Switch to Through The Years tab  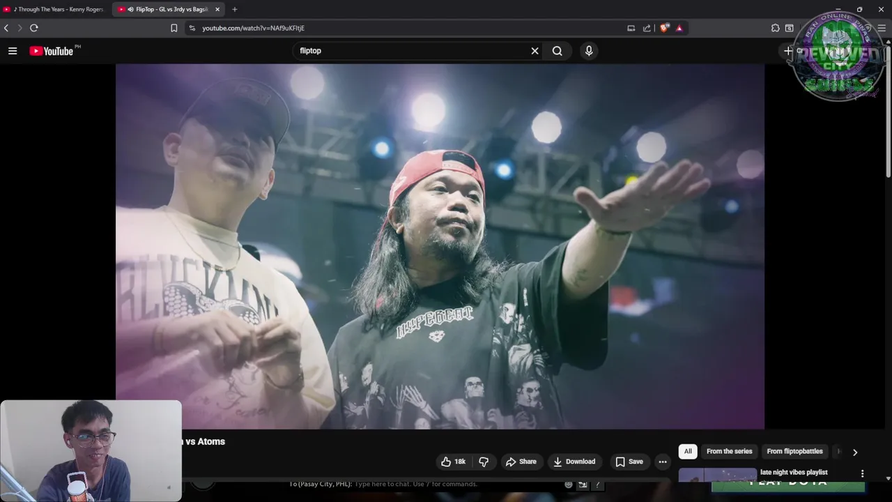click(55, 9)
